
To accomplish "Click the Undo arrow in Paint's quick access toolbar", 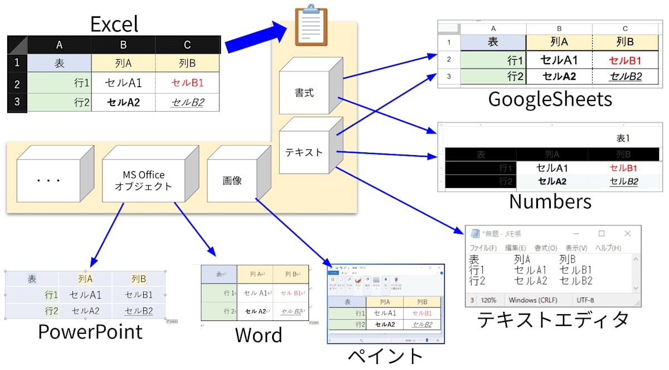I will point(341,268).
